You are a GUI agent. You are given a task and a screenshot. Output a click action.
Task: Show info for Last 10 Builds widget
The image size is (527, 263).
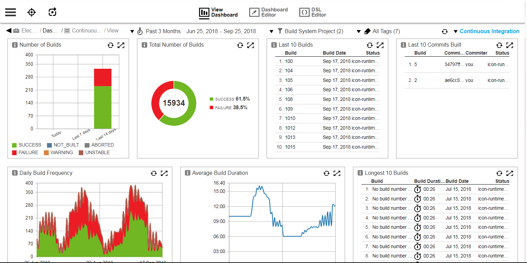point(274,45)
